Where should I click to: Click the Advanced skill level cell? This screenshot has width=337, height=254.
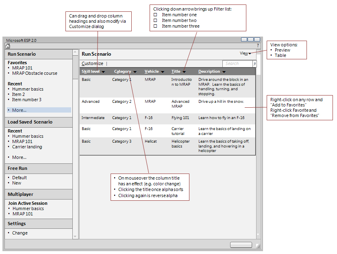(x=91, y=102)
